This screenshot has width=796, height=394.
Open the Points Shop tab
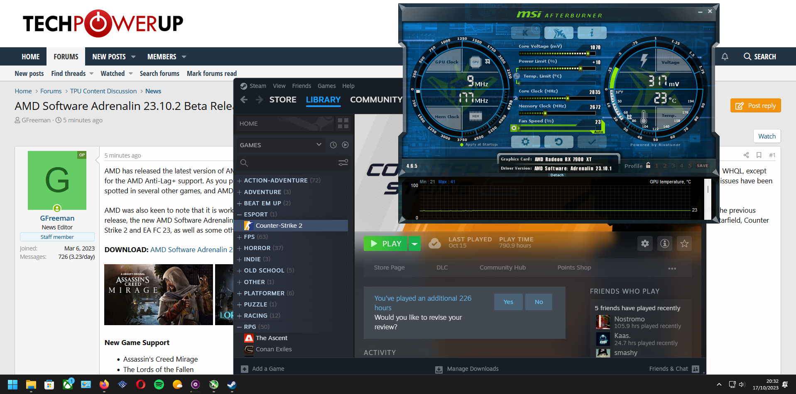[x=574, y=268]
